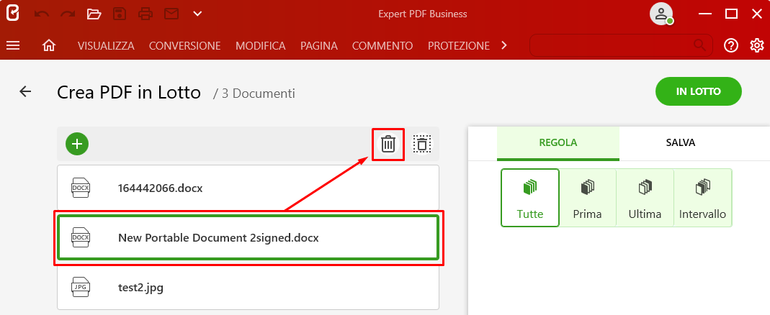Open a file with the folder icon
The width and height of the screenshot is (770, 315).
[94, 14]
